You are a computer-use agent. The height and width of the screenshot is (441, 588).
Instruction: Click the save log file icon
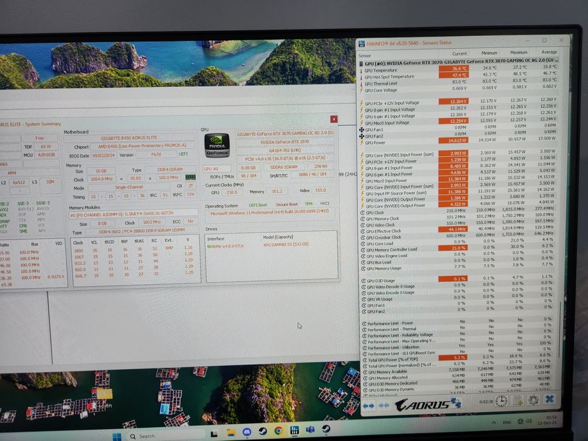518,400
